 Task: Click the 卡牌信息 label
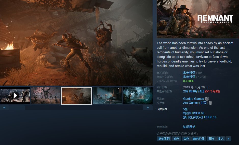click(162, 109)
